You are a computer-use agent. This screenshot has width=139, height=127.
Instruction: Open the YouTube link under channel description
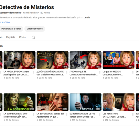(5, 22)
